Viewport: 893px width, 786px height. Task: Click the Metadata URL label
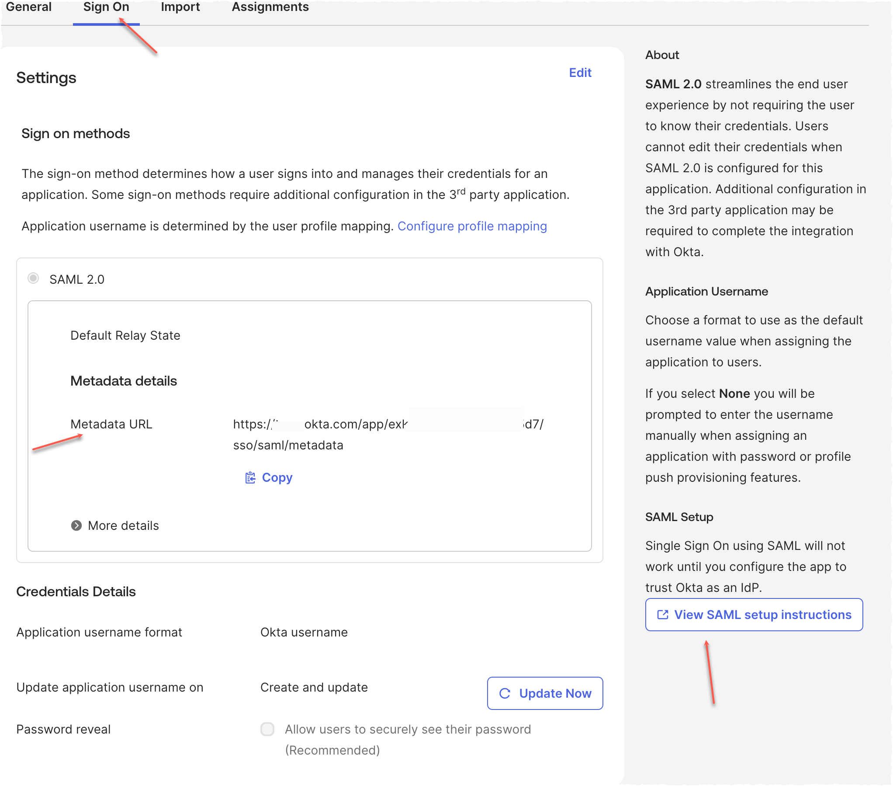(x=111, y=424)
